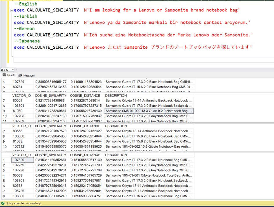The height and width of the screenshot is (207, 274).
Task: Select cosine similarity value 0,845344469352861
Action: pos(51,160)
